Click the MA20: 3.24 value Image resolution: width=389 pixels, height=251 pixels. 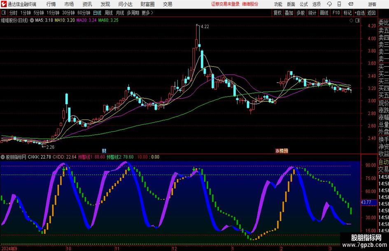(x=86, y=20)
